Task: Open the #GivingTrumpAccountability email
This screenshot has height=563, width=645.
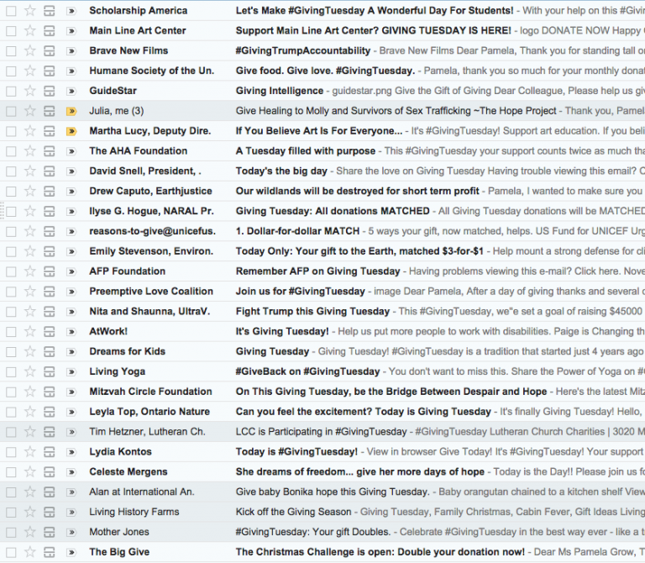Action: [x=302, y=50]
